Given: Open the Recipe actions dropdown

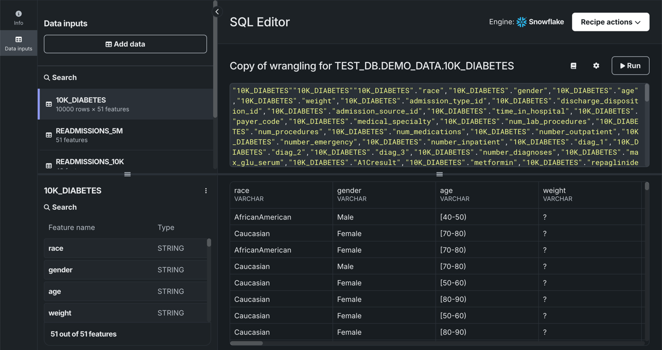Looking at the screenshot, I should pos(610,22).
